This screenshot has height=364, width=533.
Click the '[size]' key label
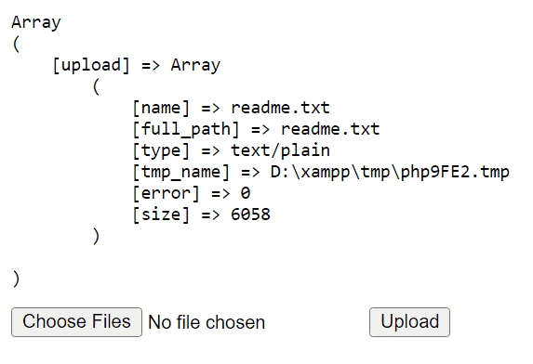pyautogui.click(x=161, y=214)
